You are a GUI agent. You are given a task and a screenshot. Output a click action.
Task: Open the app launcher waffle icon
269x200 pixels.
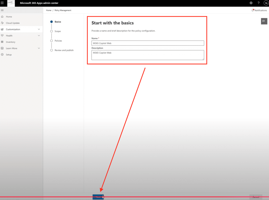pyautogui.click(x=2, y=3)
